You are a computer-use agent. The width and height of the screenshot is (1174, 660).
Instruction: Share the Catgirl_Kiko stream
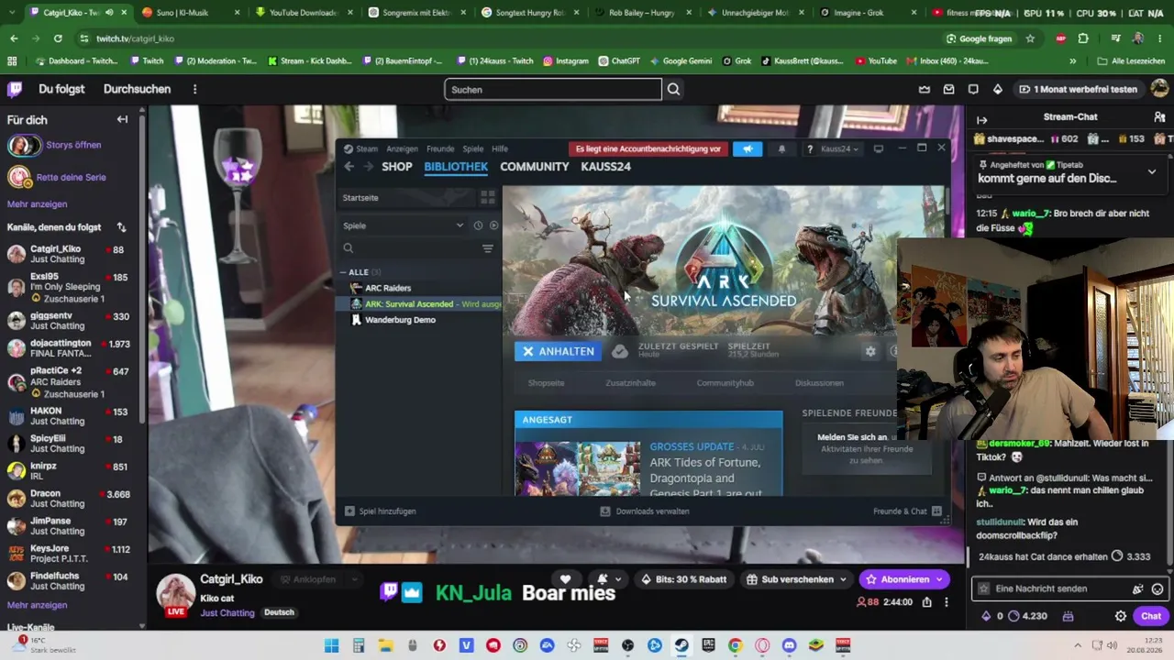[x=927, y=602]
